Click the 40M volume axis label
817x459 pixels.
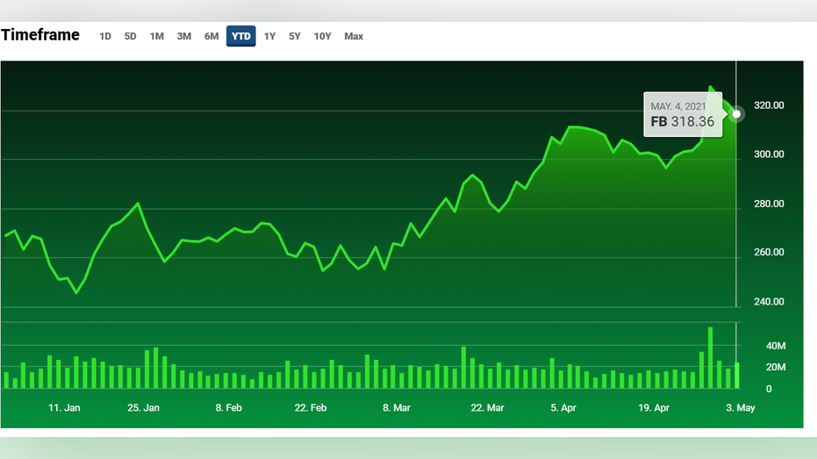click(x=776, y=346)
